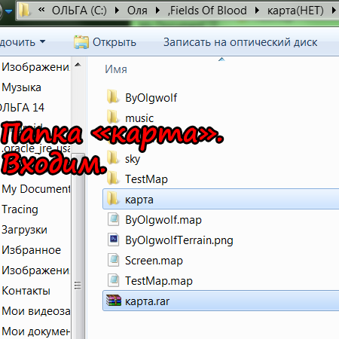Select ОЛЬГА 14 in navigation pane
The image size is (339, 339).
pos(22,108)
